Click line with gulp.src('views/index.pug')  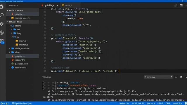pos(79,12)
